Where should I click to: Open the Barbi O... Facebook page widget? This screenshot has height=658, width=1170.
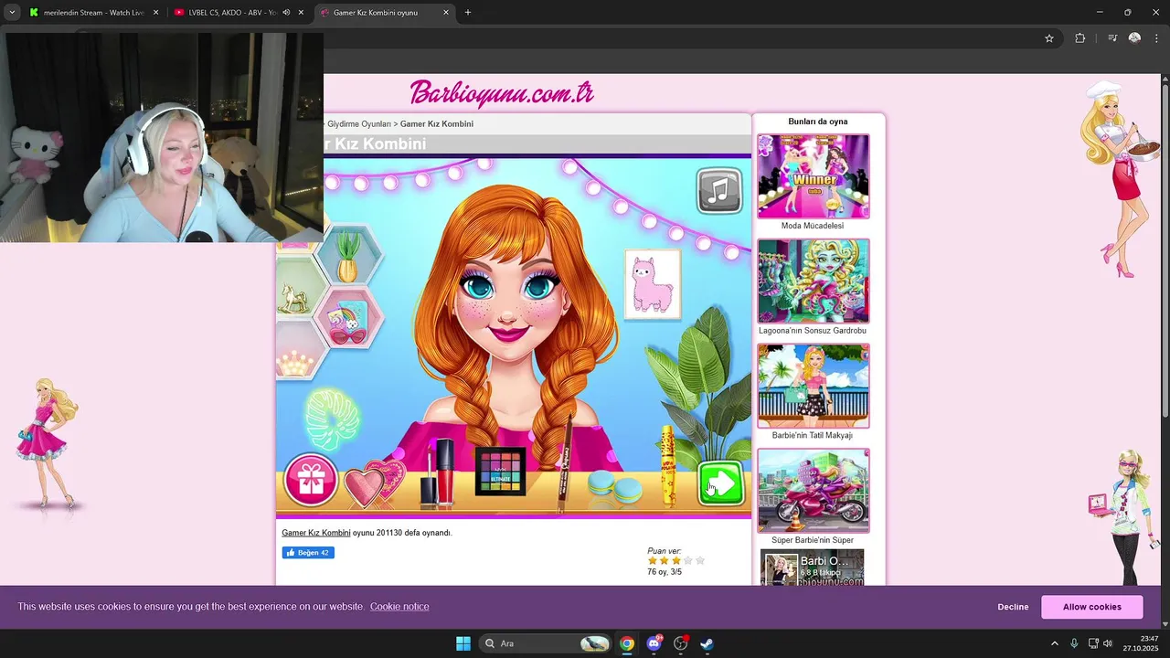point(813,568)
